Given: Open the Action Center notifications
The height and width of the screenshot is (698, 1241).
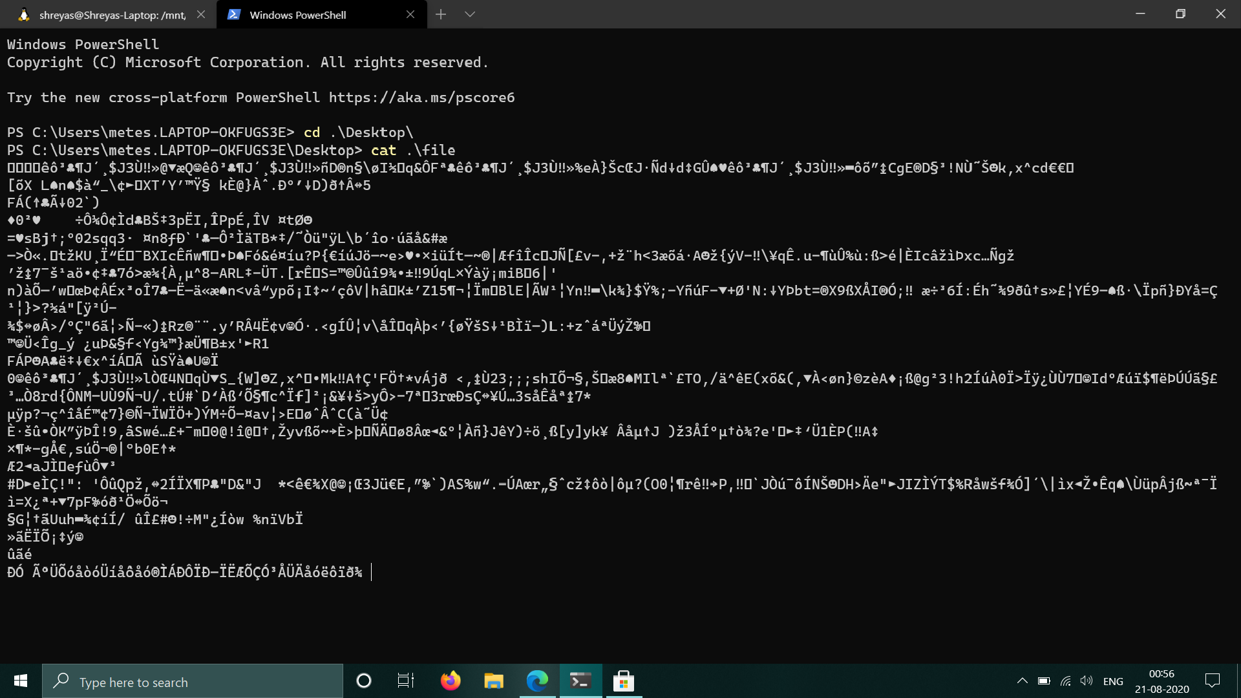Looking at the screenshot, I should (x=1213, y=681).
